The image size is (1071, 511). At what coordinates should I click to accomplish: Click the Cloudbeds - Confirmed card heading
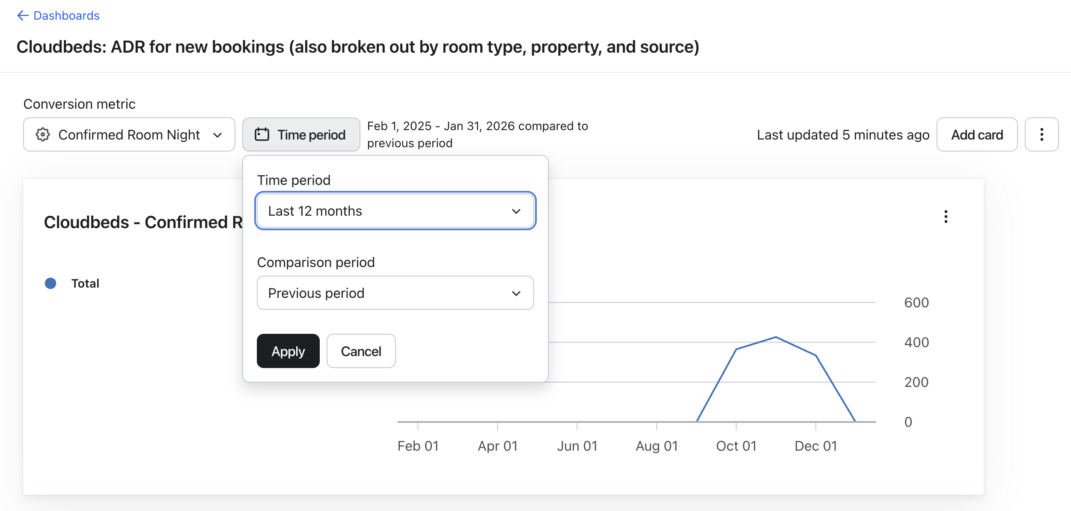[x=143, y=222]
